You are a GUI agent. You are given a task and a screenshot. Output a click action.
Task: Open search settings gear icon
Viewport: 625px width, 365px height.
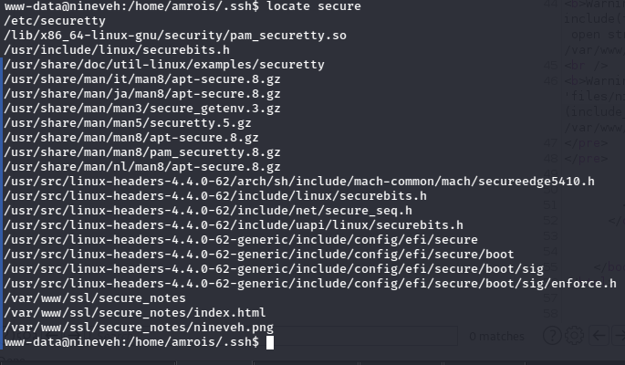pos(574,336)
